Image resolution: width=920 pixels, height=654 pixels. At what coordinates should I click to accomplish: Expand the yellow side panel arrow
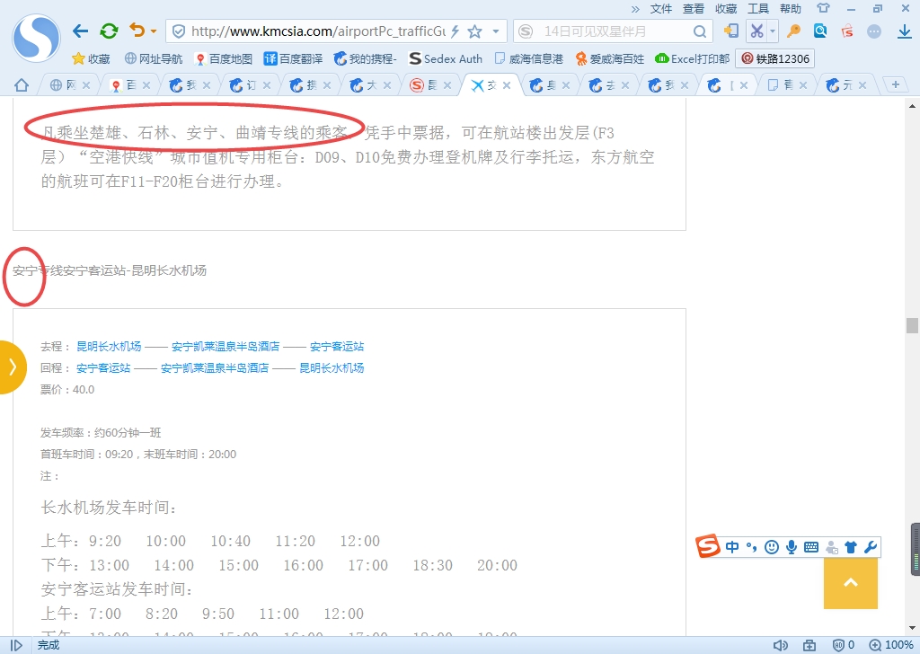click(x=12, y=367)
